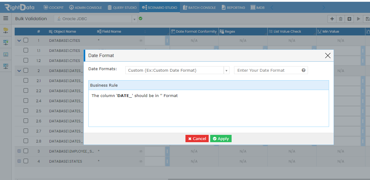
Task: Click the save disk icon in toolbar
Action: pos(368,19)
